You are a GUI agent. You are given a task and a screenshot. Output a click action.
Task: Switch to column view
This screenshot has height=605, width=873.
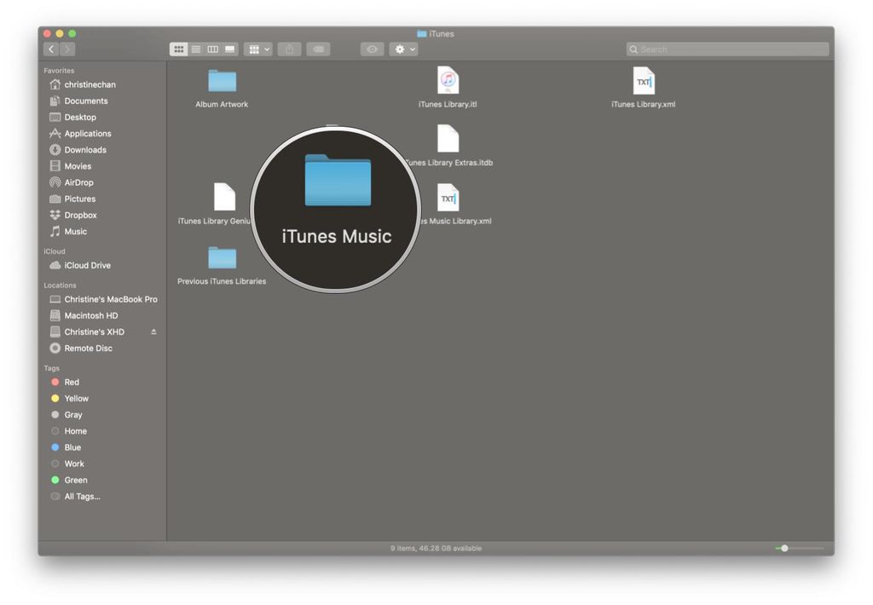(212, 49)
